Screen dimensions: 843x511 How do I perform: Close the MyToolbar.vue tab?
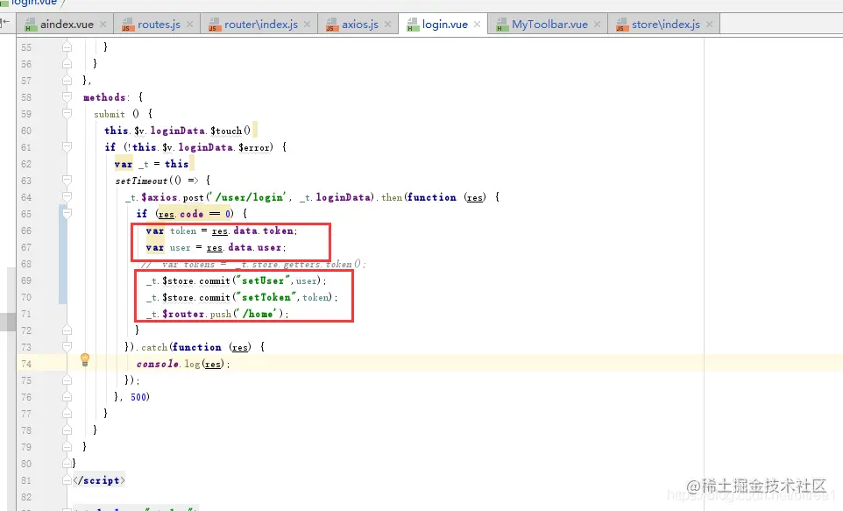point(598,25)
